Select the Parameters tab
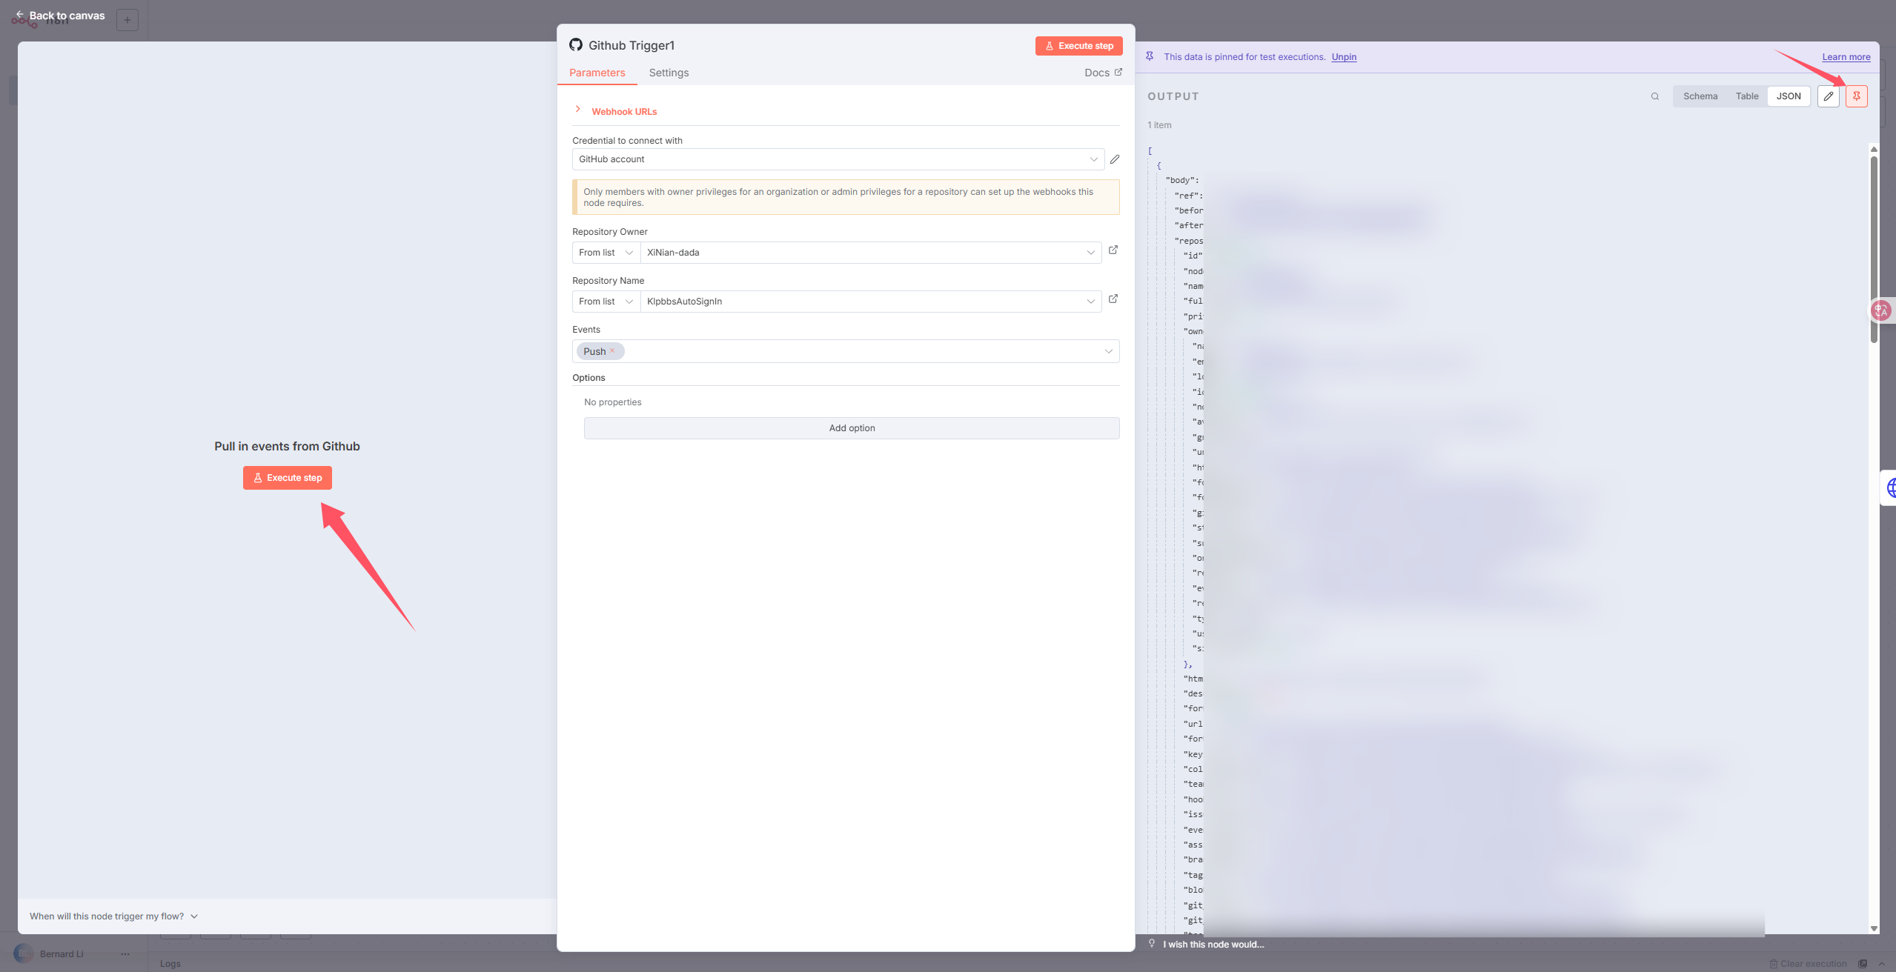Image resolution: width=1896 pixels, height=972 pixels. [597, 73]
